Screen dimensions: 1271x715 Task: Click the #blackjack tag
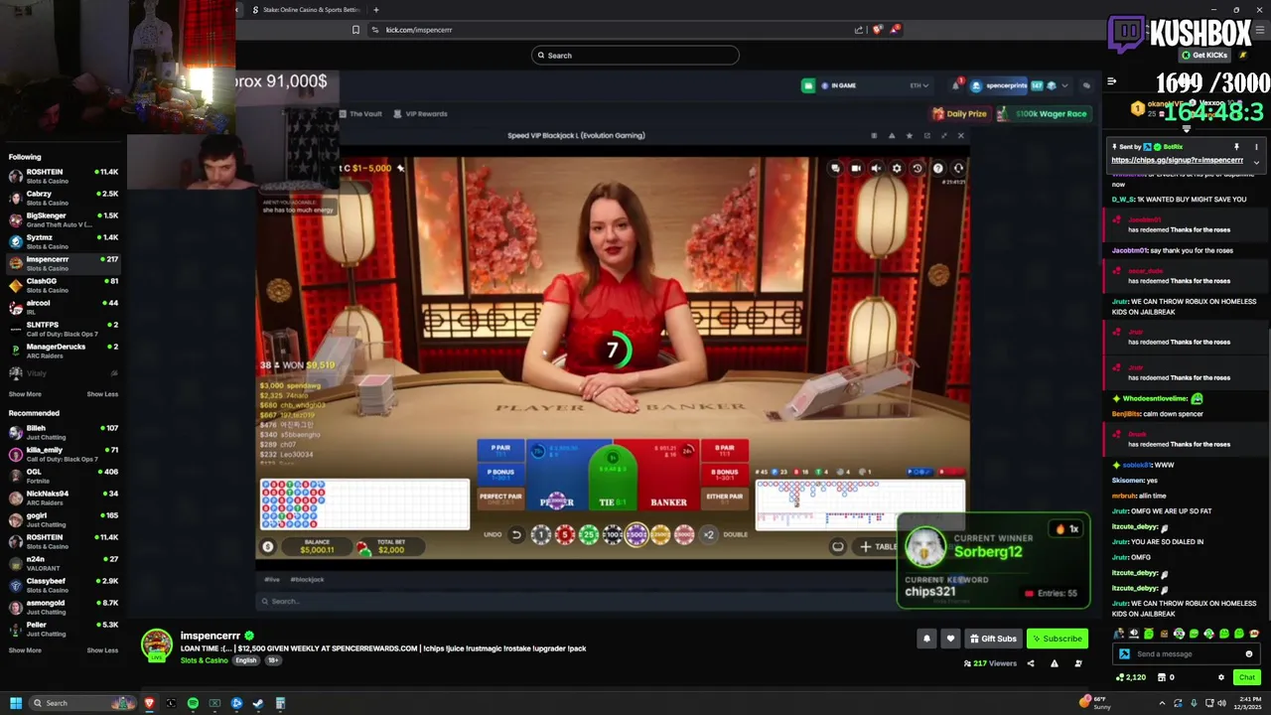[308, 579]
